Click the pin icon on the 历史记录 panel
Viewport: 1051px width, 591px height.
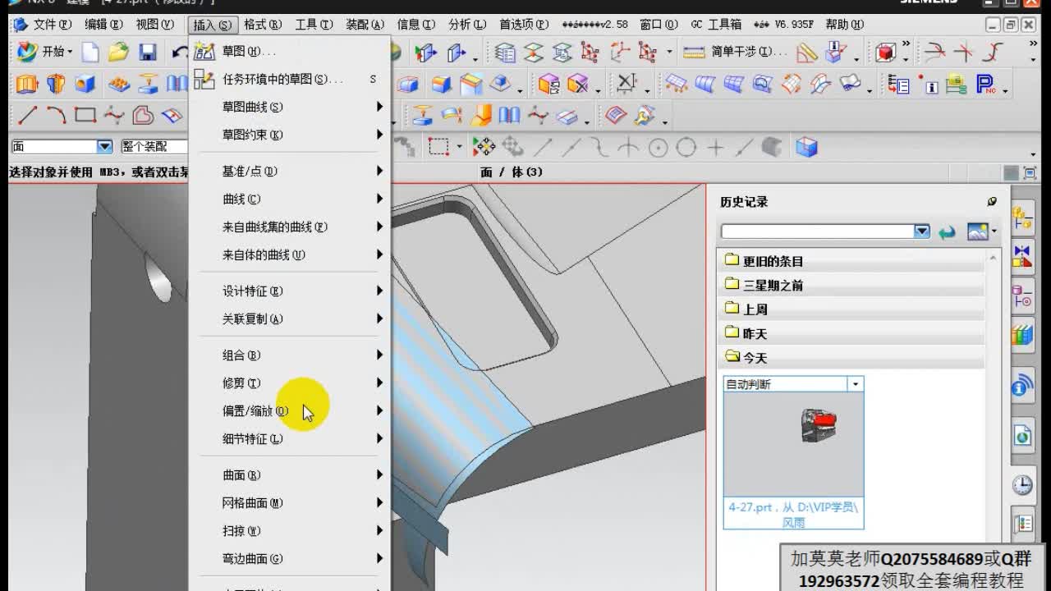[992, 201]
